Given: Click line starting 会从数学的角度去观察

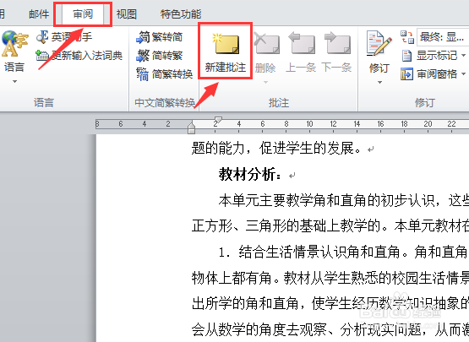Looking at the screenshot, I should pyautogui.click(x=330, y=329).
